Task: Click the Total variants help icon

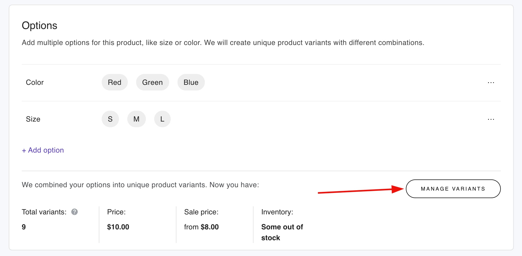Action: pos(74,212)
